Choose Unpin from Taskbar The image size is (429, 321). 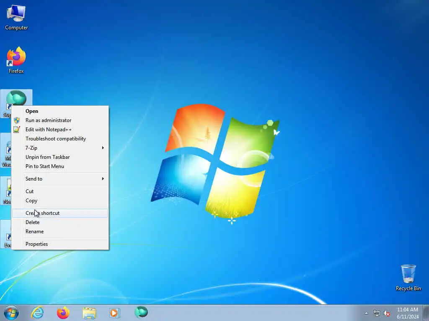(60, 157)
